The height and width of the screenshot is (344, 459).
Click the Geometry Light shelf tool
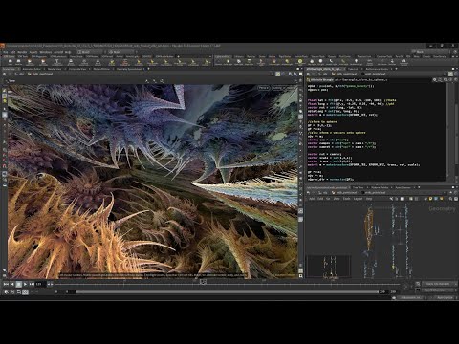click(x=261, y=62)
